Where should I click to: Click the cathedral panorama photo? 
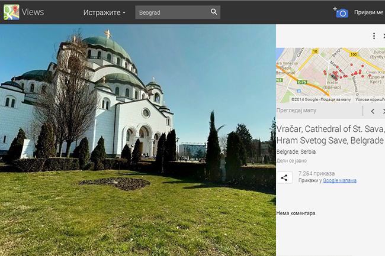point(138,140)
